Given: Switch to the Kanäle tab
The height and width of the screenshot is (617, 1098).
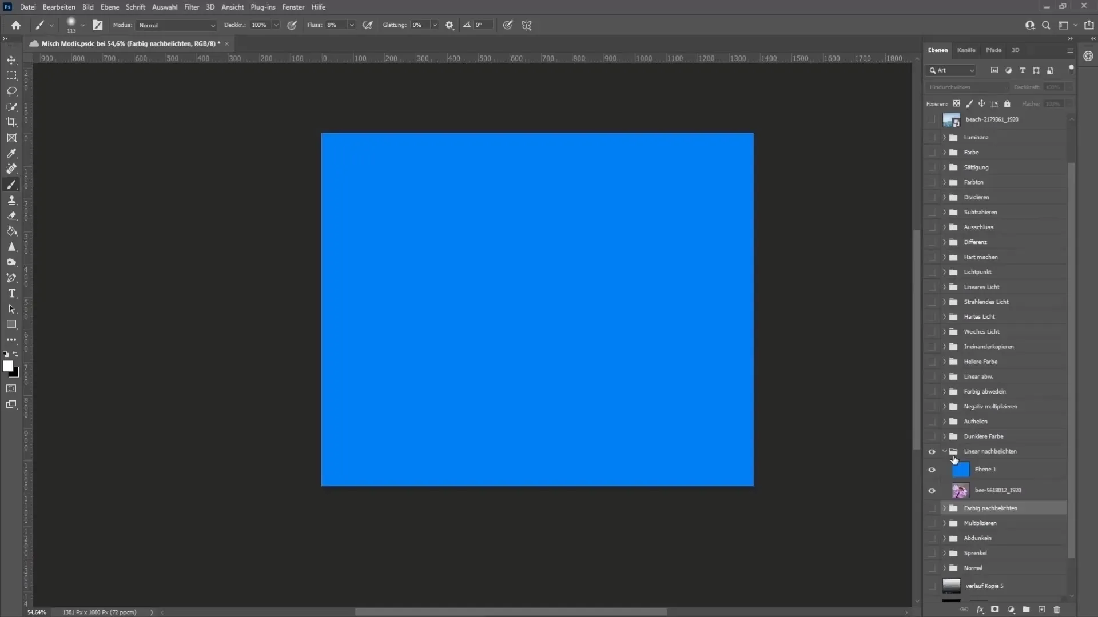Looking at the screenshot, I should click(x=966, y=50).
